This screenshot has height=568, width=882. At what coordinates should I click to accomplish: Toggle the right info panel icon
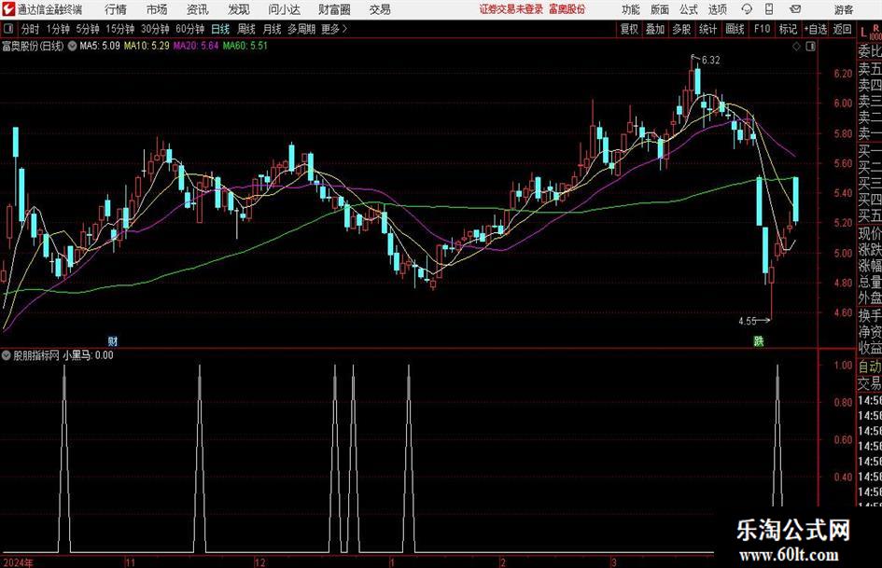pos(810,47)
